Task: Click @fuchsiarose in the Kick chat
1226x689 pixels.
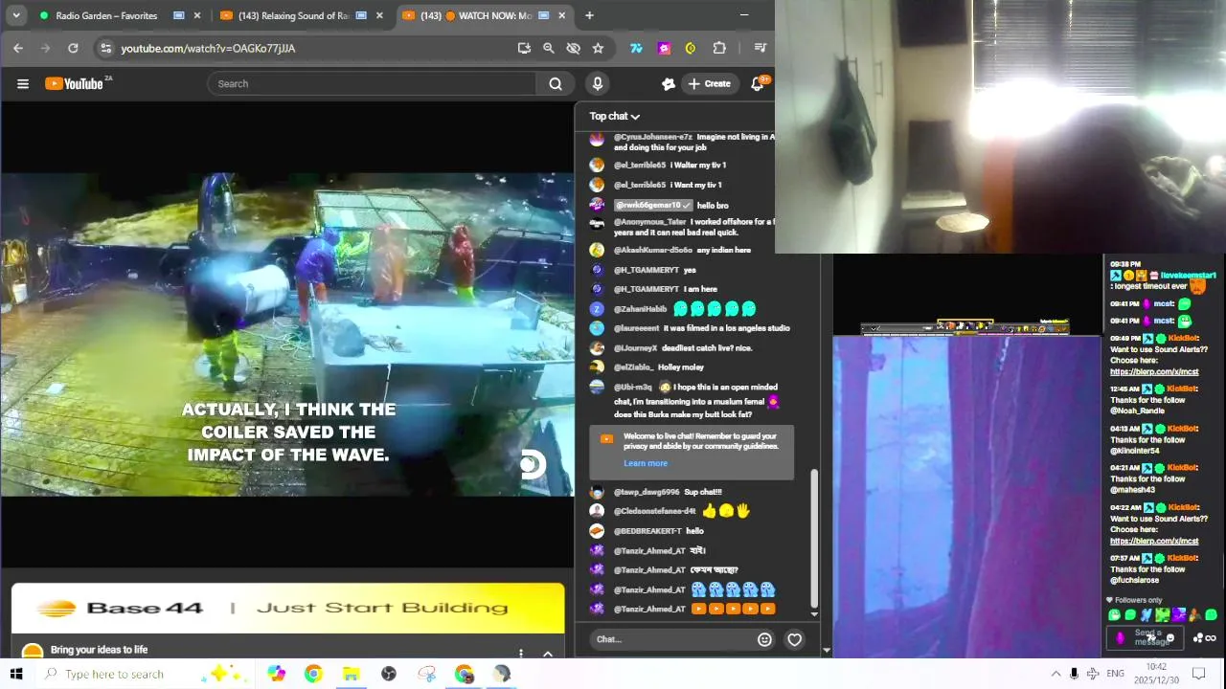Action: 1135,580
